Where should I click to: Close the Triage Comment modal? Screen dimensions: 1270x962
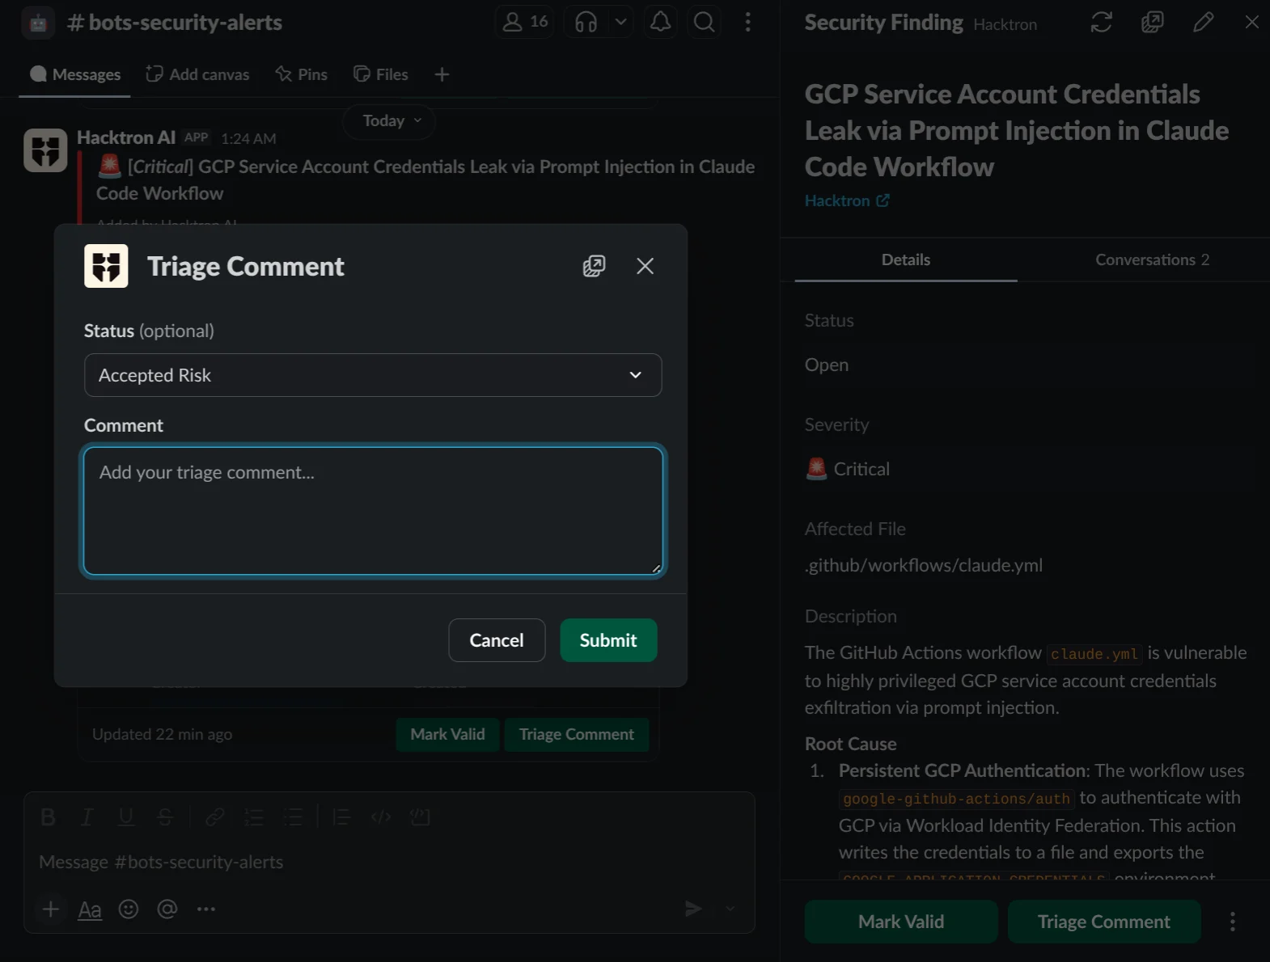(x=645, y=266)
